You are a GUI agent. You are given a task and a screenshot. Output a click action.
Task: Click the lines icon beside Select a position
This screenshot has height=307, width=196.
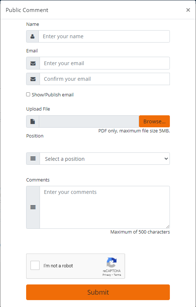tap(33, 159)
